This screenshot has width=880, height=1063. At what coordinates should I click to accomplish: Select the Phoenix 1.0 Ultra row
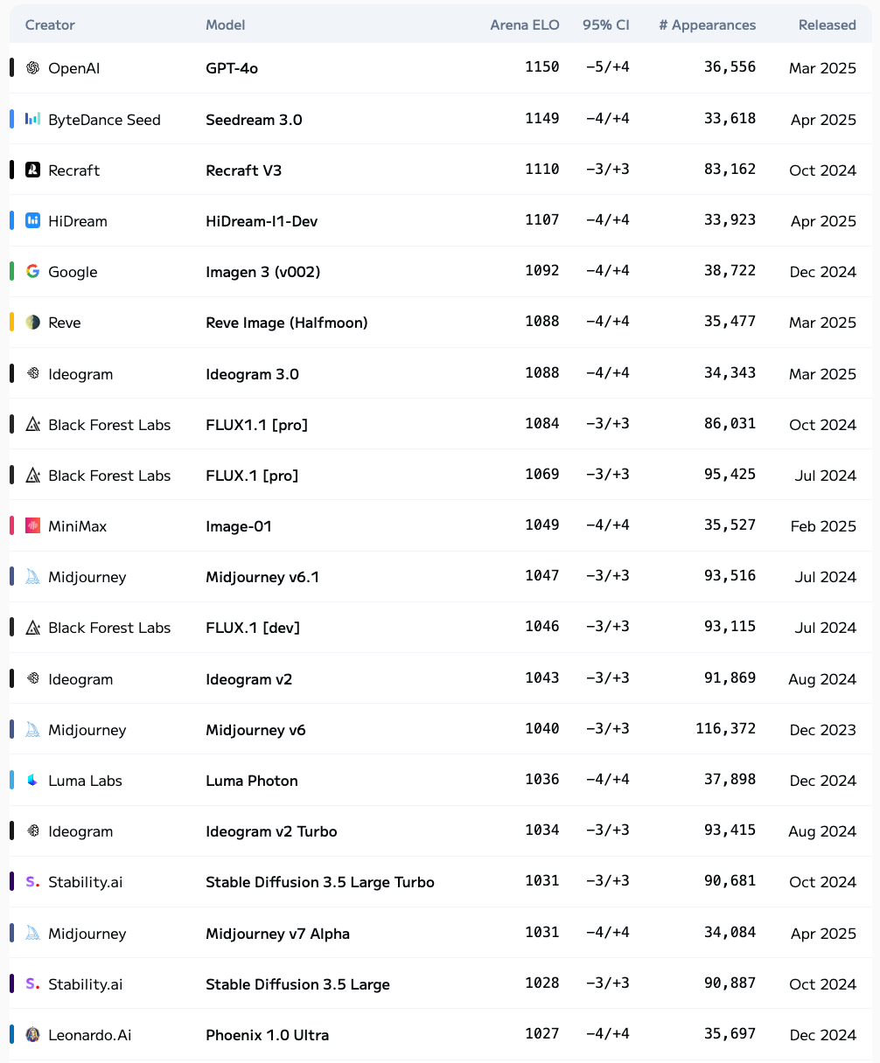pyautogui.click(x=440, y=1034)
